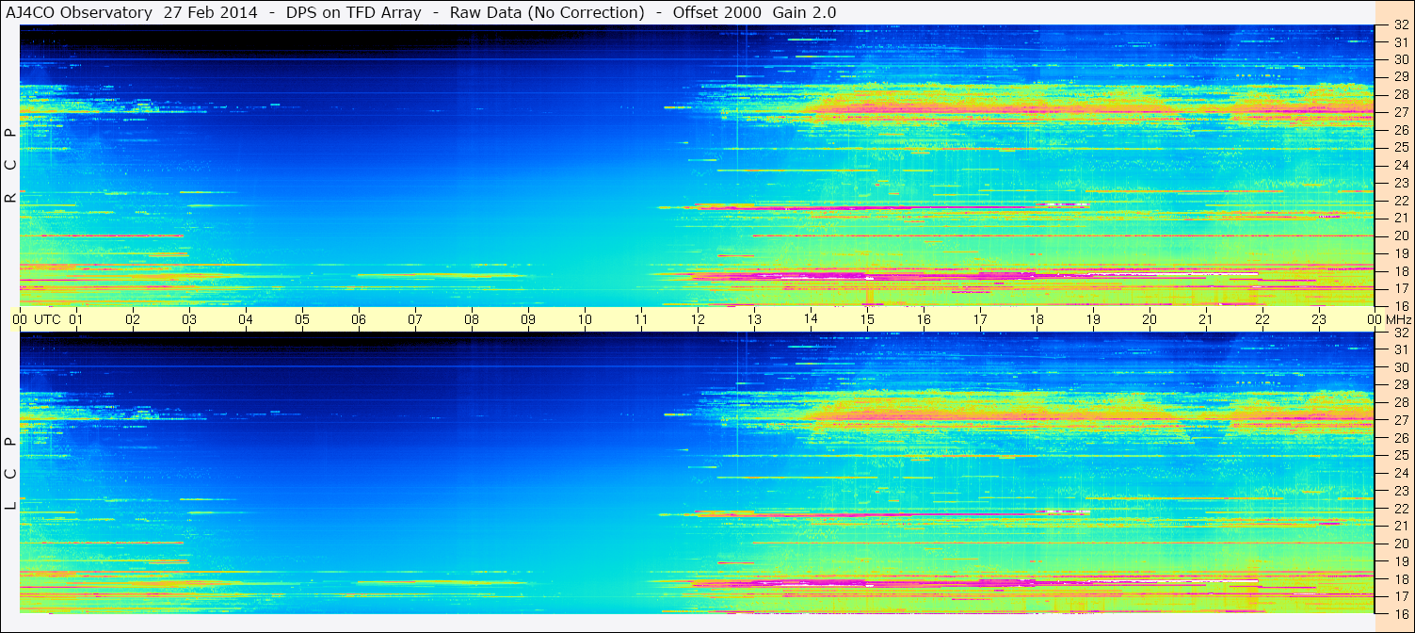Click the 22 MHz tick of the RCP panel
The image size is (1415, 633).
click(1401, 201)
